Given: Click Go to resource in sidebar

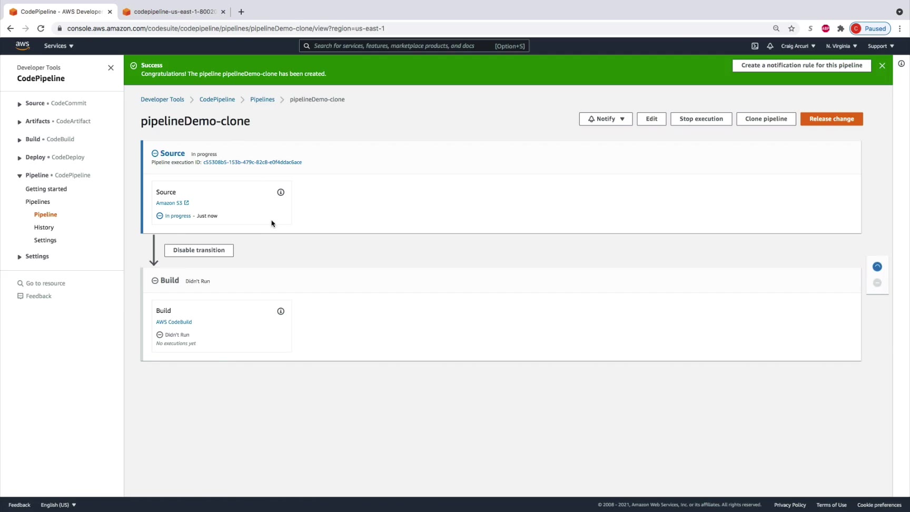Looking at the screenshot, I should (46, 283).
